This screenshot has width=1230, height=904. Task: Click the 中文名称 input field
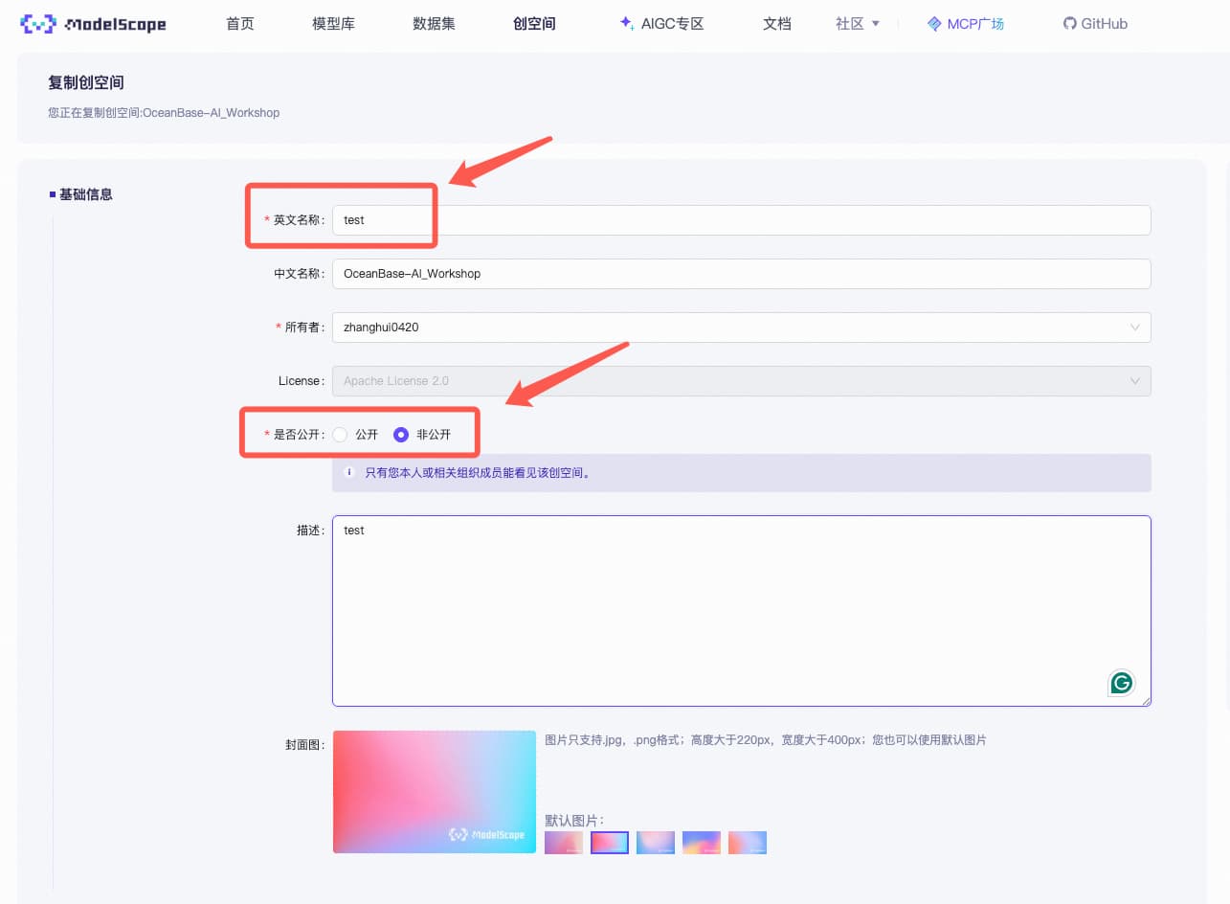click(x=741, y=274)
